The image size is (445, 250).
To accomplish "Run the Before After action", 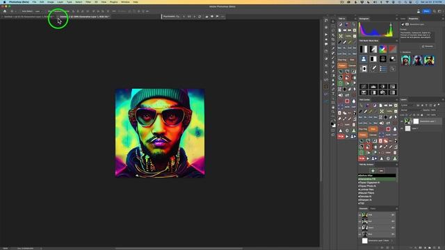I will pyautogui.click(x=377, y=176).
